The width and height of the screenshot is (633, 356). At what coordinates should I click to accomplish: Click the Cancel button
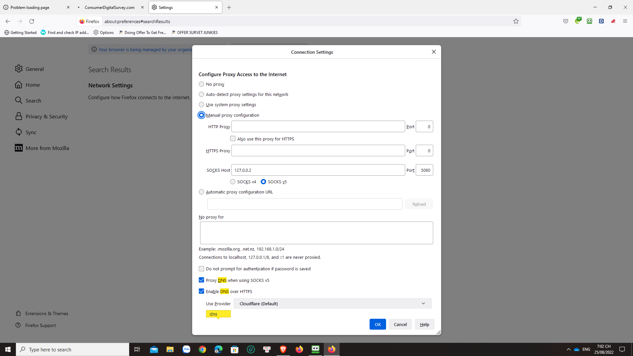point(400,324)
